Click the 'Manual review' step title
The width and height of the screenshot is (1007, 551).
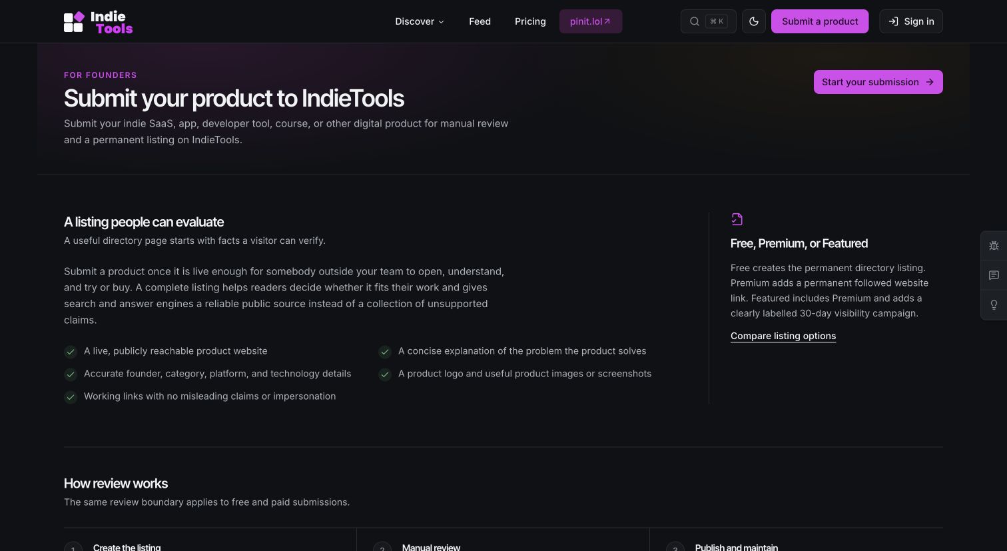(x=431, y=547)
